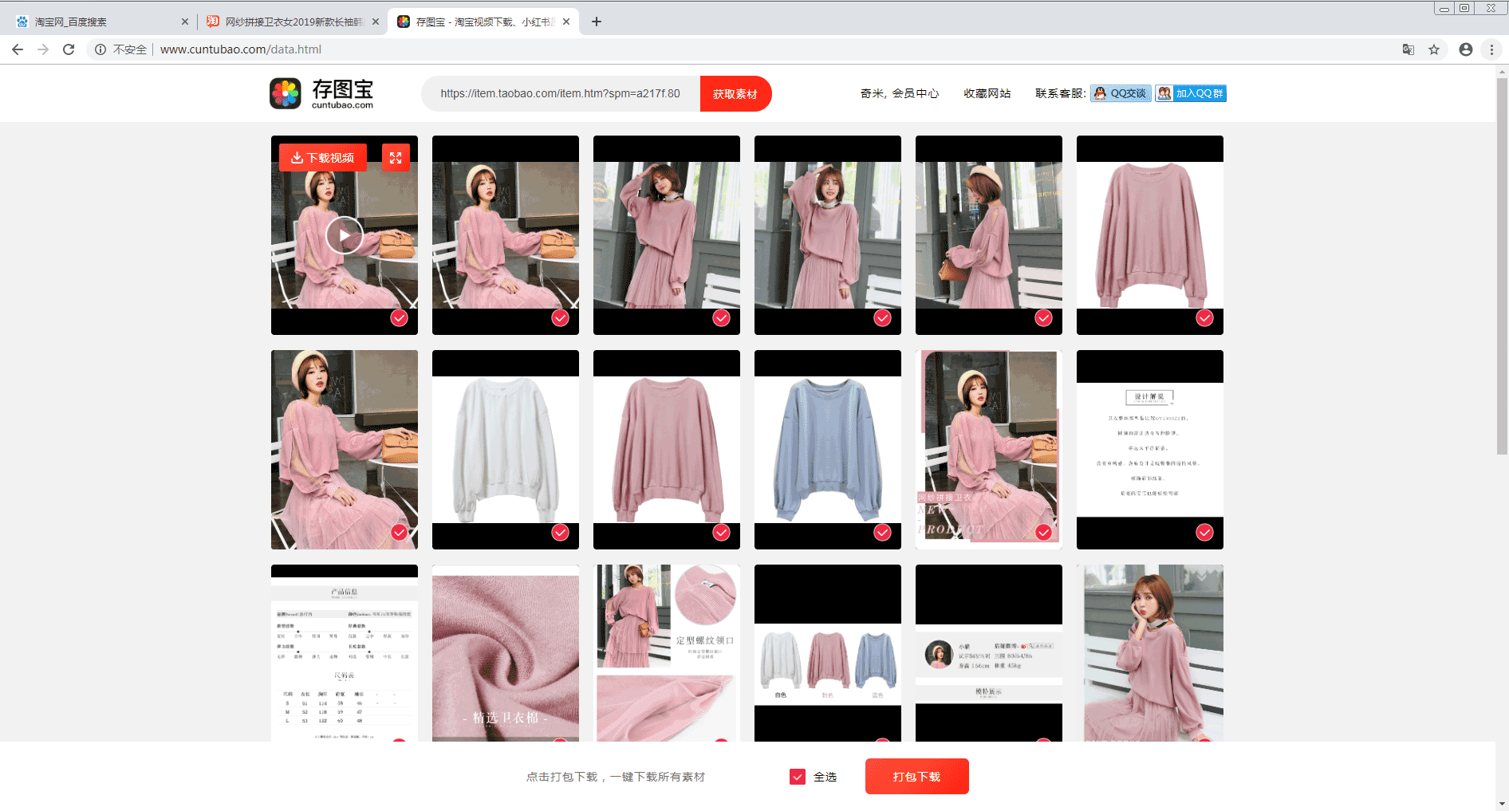This screenshot has width=1509, height=811.
Task: Reload the page with refresh icon
Action: 69,49
